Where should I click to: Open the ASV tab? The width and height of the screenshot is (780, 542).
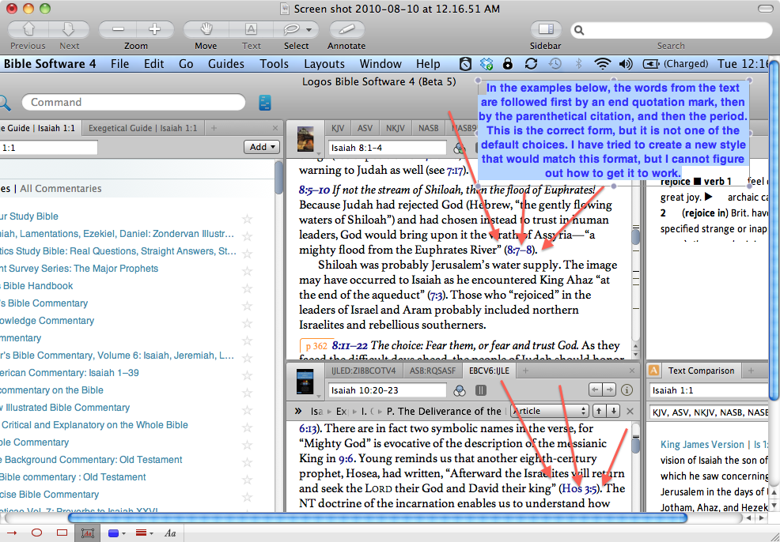(x=365, y=128)
